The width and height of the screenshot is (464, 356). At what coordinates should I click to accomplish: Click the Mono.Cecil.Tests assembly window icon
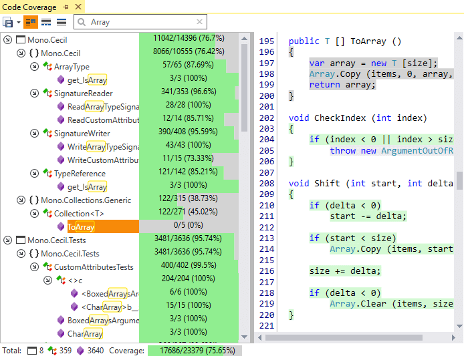click(20, 240)
